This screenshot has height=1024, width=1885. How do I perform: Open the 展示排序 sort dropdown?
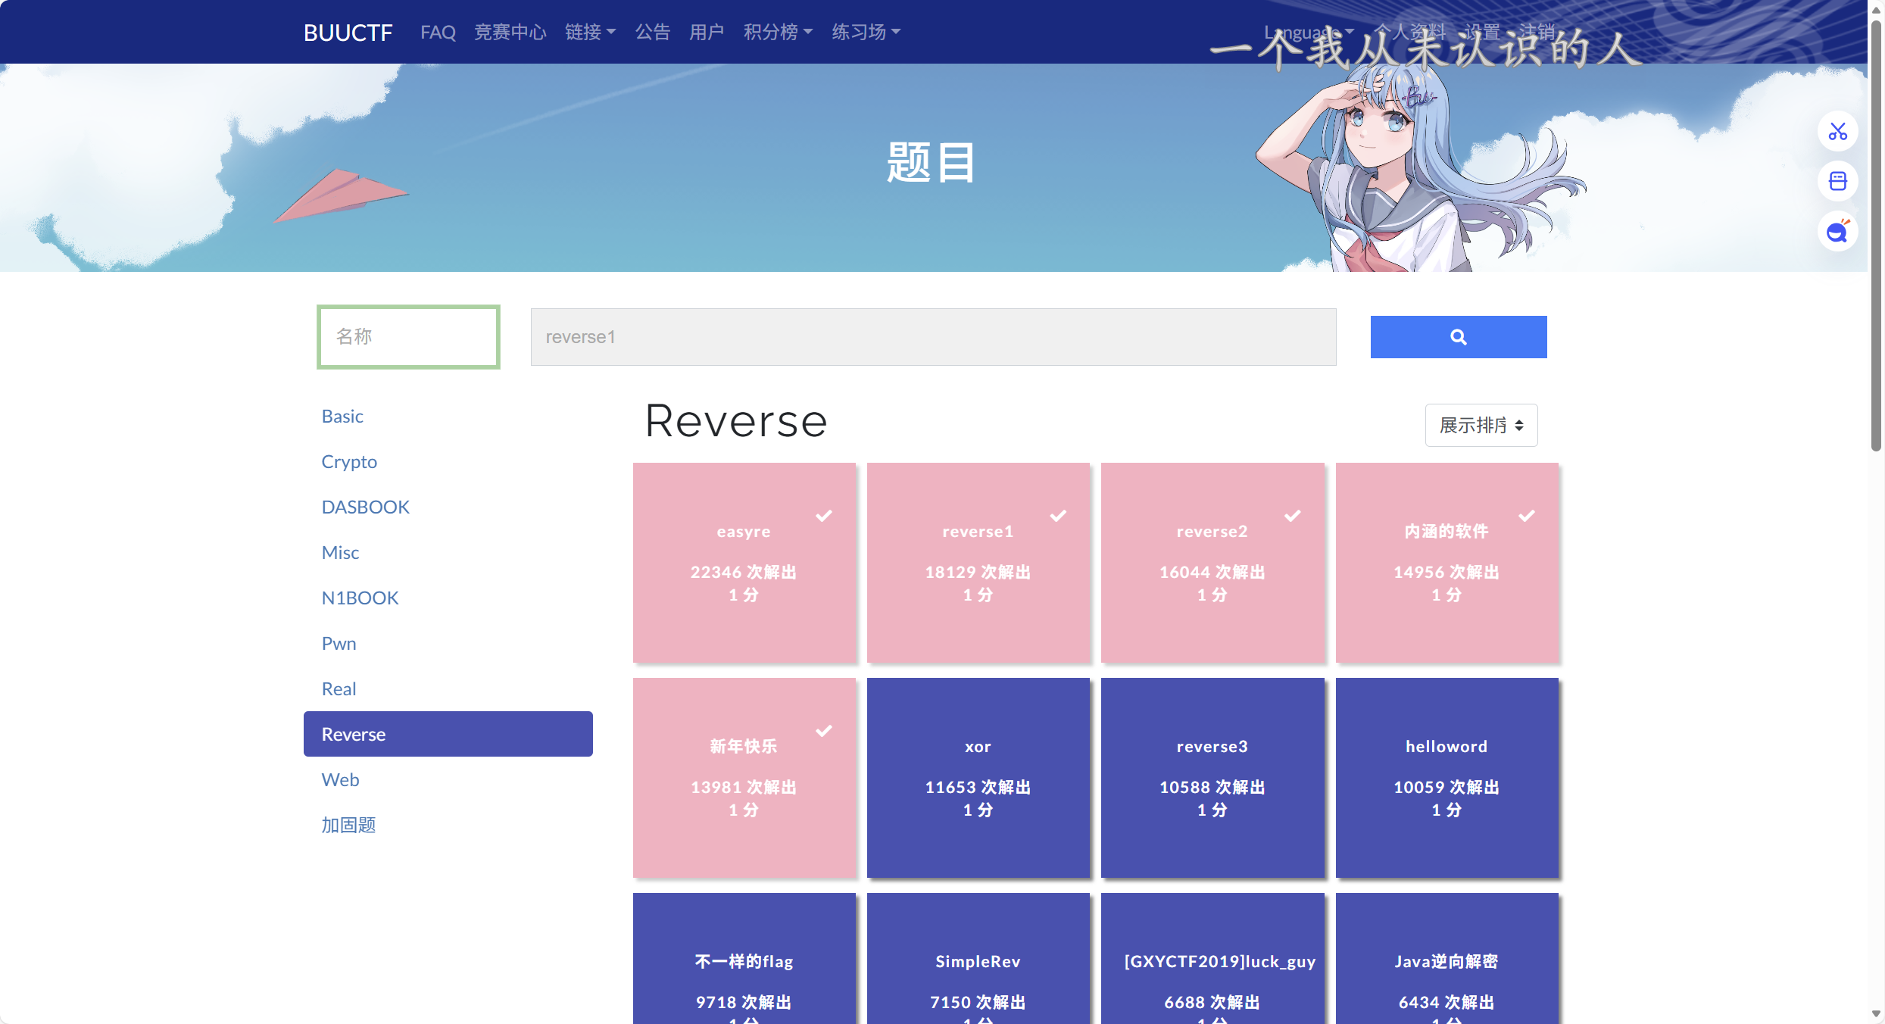point(1481,425)
